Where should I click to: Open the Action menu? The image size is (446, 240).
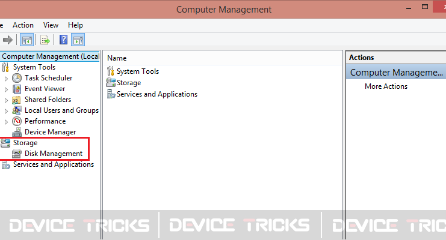[23, 25]
